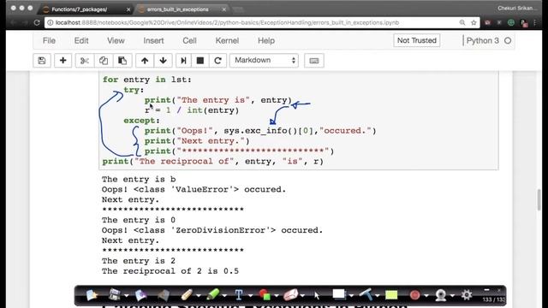
Task: Click the page vertical scrollbar thumb
Action: [539, 200]
